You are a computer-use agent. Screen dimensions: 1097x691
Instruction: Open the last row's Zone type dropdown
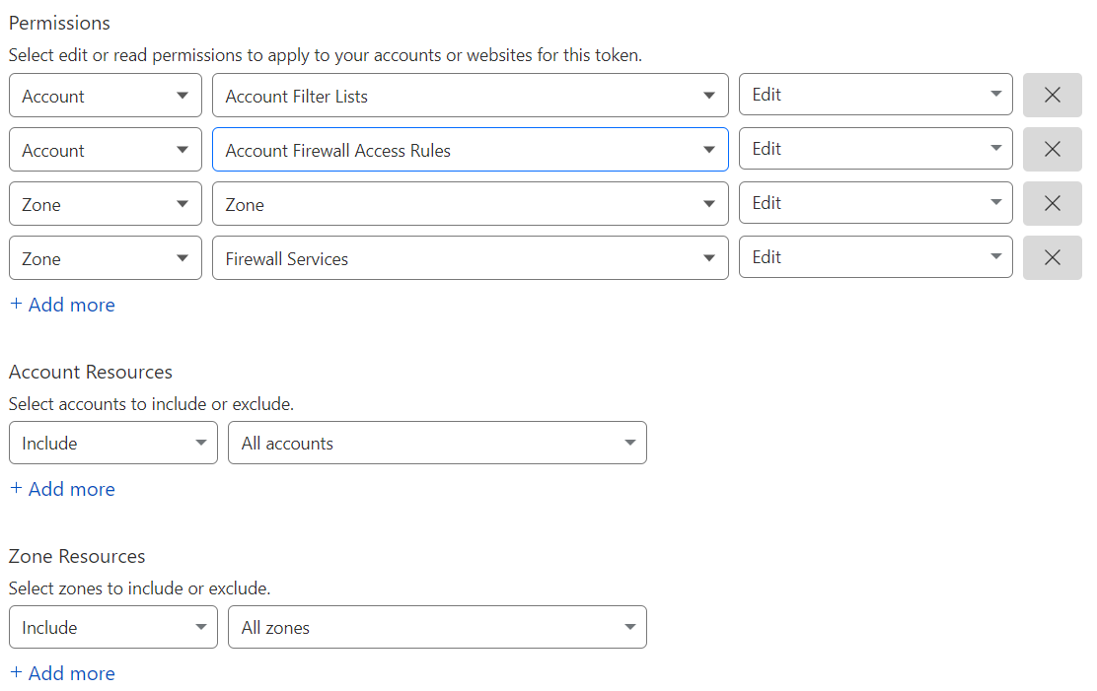pyautogui.click(x=105, y=258)
